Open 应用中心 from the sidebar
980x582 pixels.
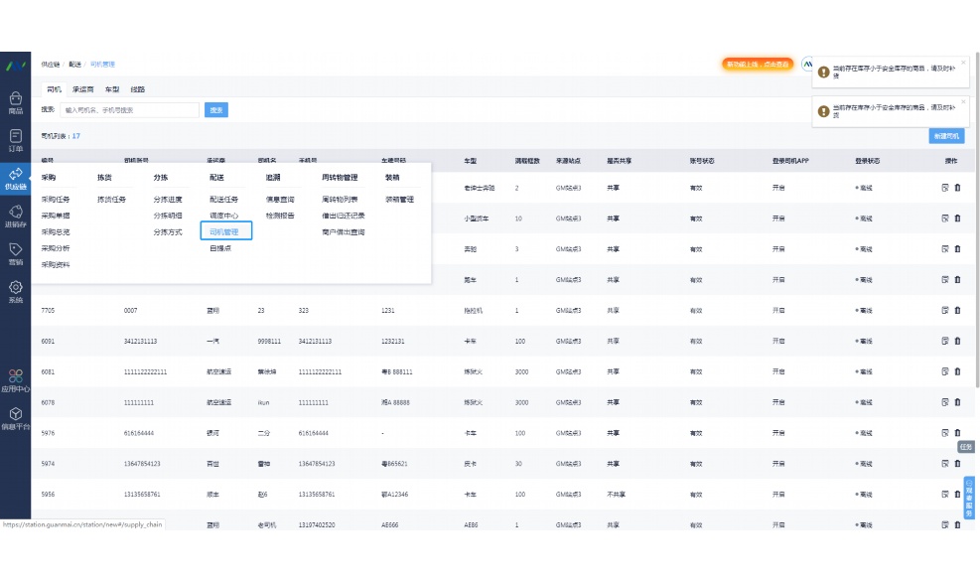coord(15,380)
